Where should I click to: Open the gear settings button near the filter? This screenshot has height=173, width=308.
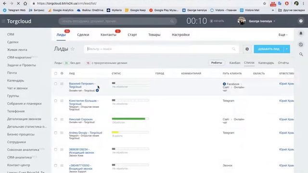[x=247, y=49]
